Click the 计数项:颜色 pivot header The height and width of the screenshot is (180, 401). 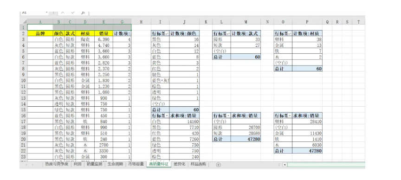tap(184, 33)
